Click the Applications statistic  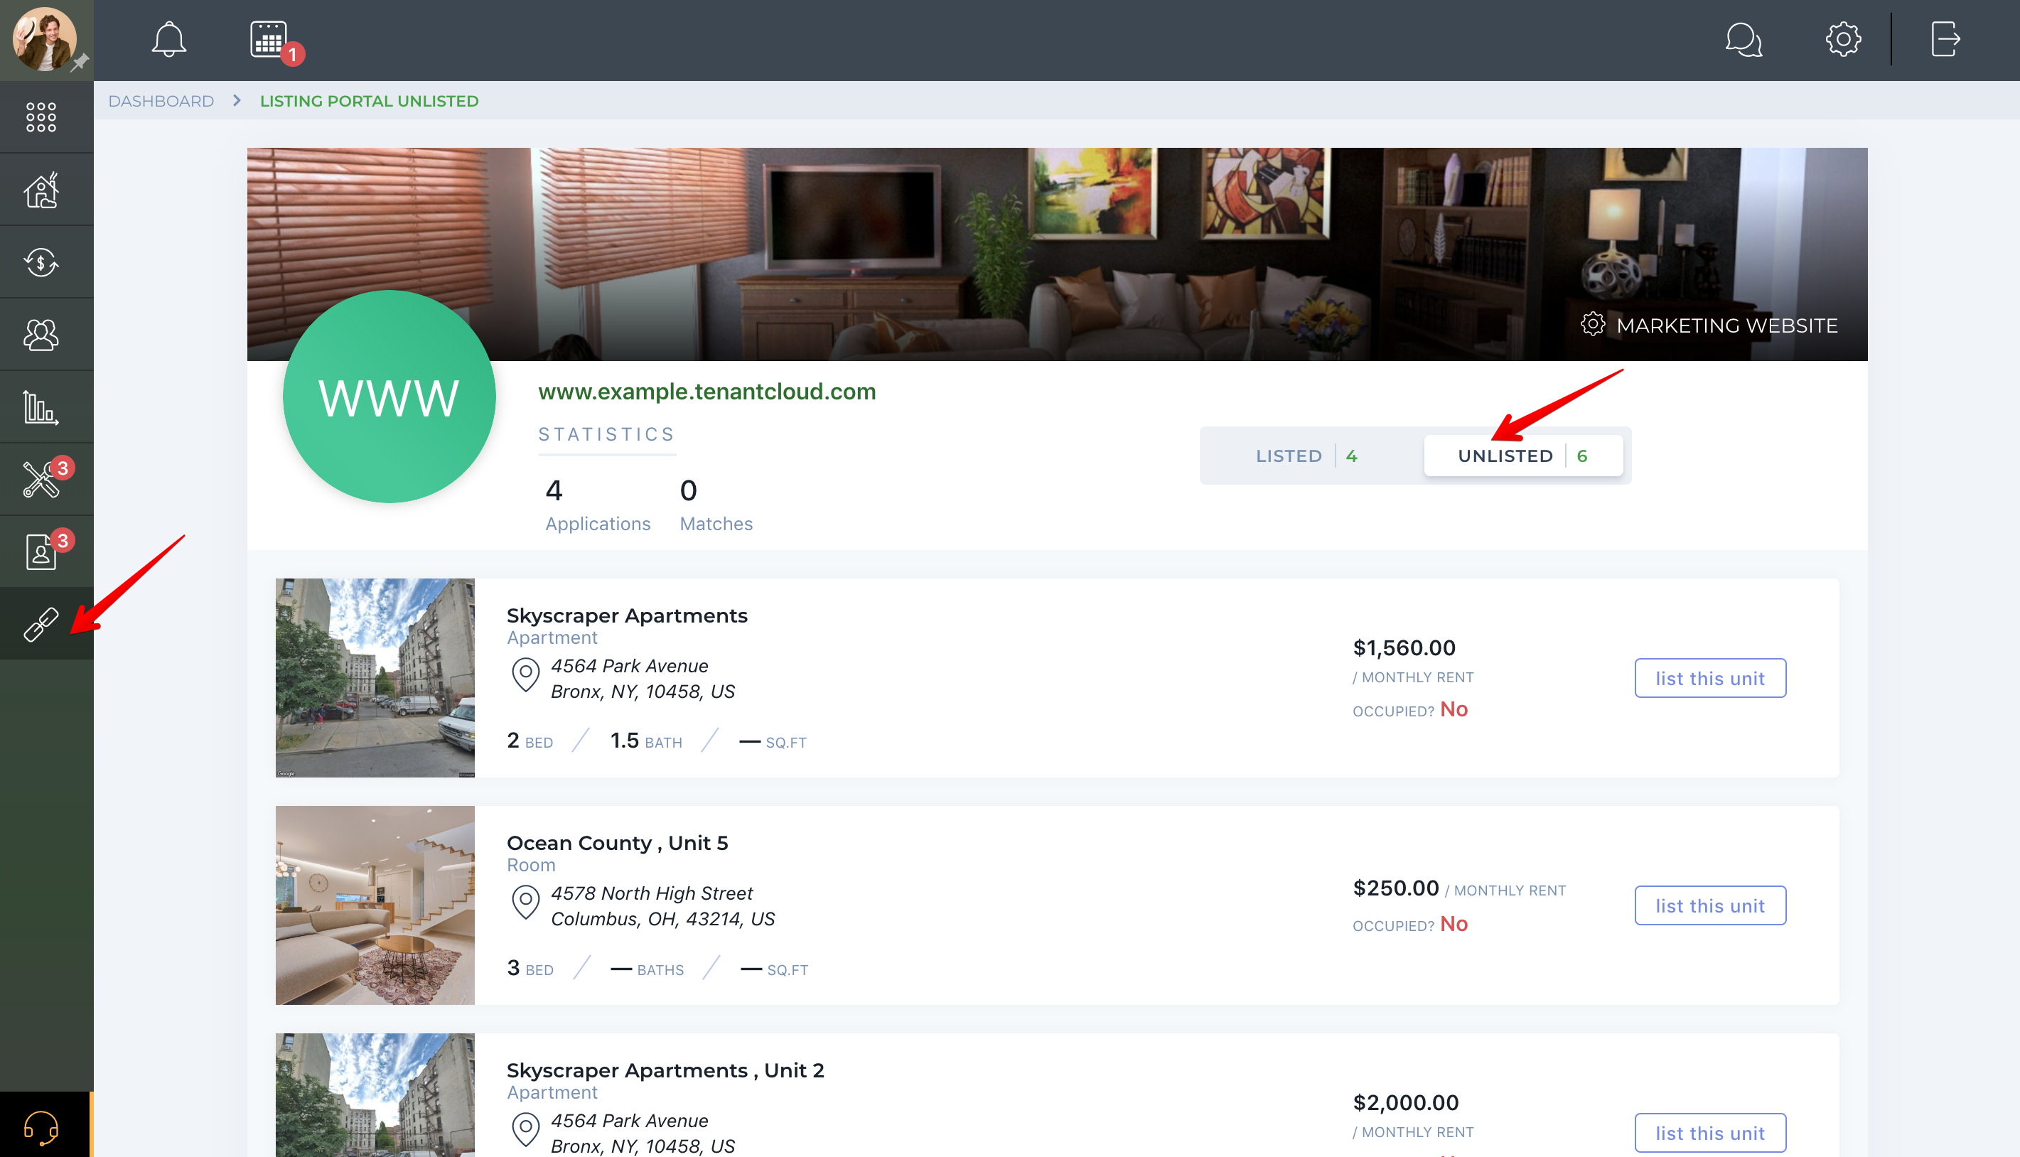[598, 505]
